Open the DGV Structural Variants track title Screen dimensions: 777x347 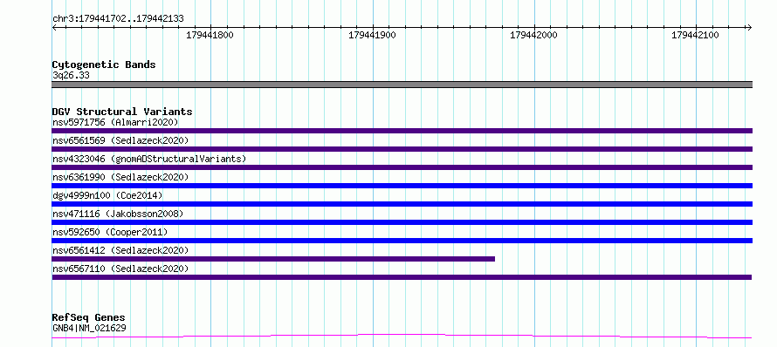click(122, 112)
